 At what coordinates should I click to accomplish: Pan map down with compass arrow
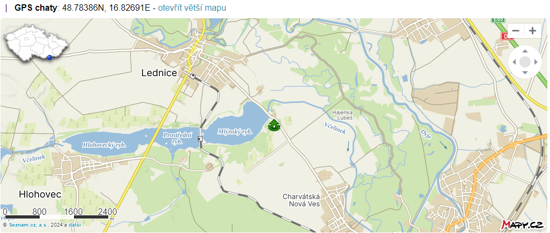pos(525,73)
